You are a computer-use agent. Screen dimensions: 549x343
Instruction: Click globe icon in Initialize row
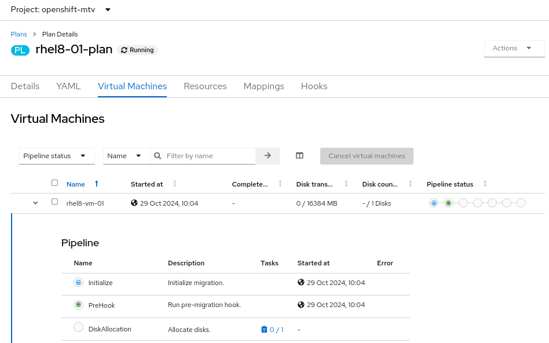coord(301,282)
